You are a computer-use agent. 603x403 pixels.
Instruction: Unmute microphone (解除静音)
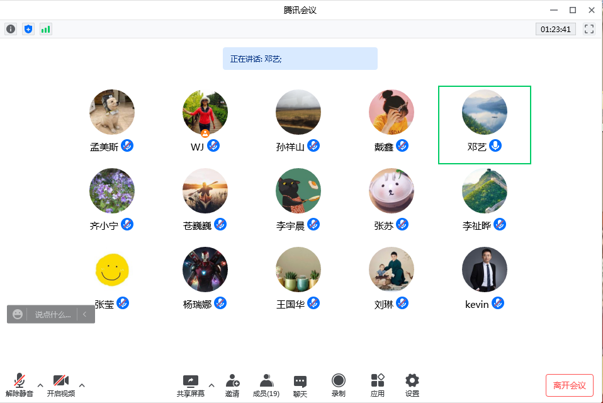(20, 385)
